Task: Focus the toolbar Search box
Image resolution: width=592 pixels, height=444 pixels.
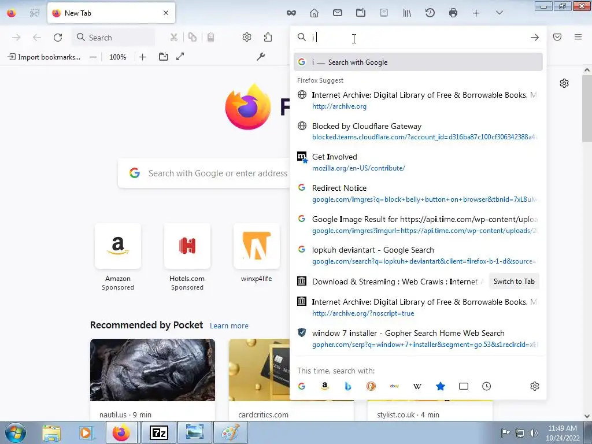Action: pos(113,38)
